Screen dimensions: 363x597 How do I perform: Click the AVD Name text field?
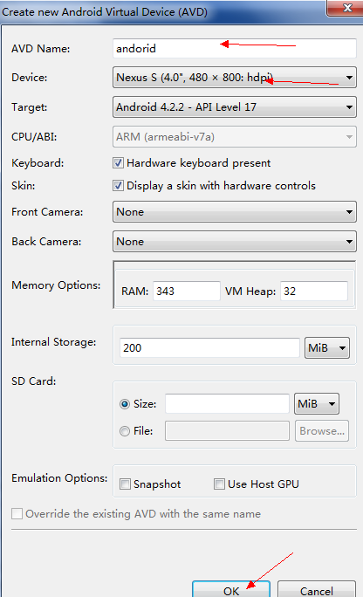tap(235, 48)
